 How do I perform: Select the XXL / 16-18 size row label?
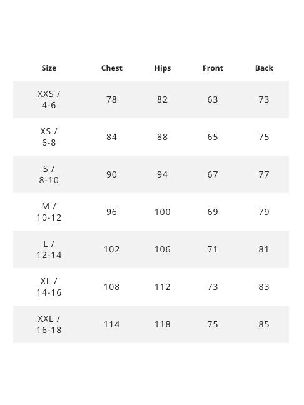tap(49, 324)
